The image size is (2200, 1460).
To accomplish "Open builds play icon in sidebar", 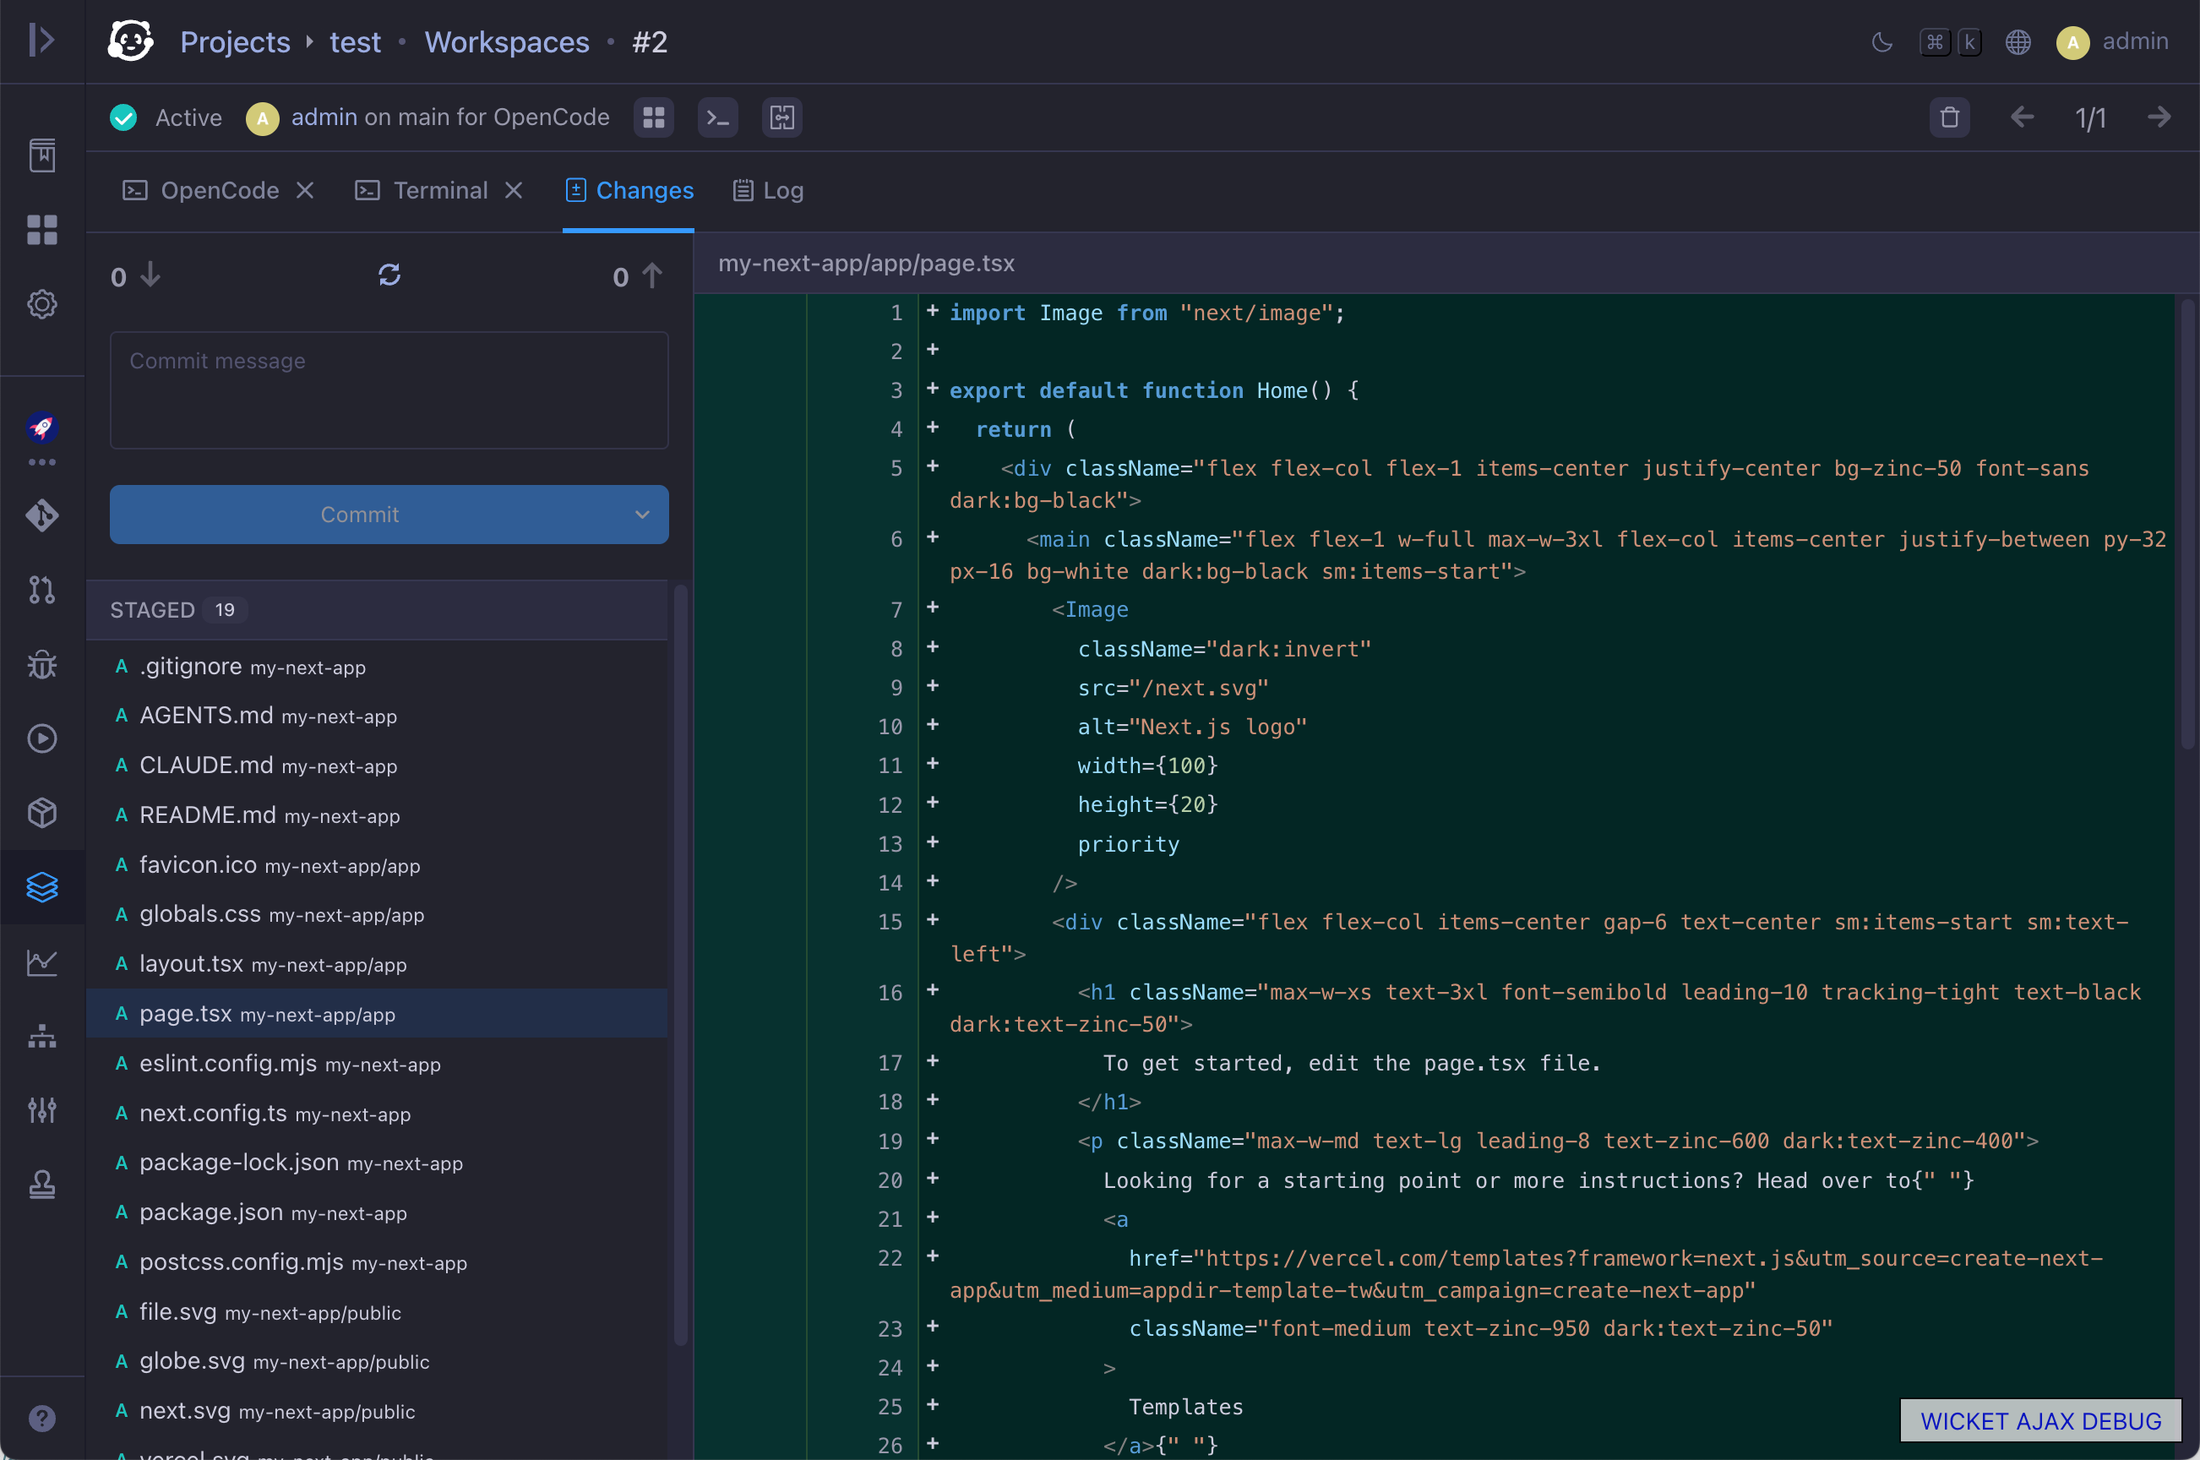I will 42,738.
